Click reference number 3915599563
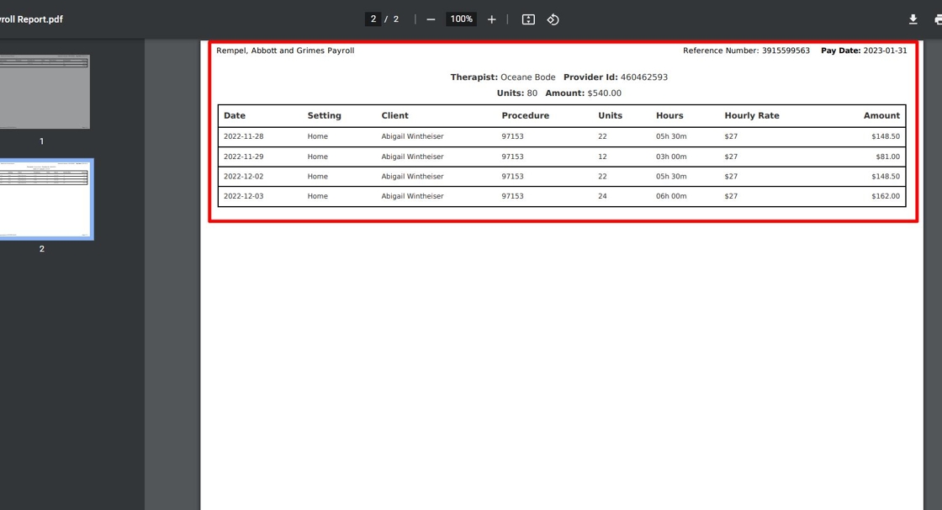Viewport: 942px width, 510px height. (786, 50)
